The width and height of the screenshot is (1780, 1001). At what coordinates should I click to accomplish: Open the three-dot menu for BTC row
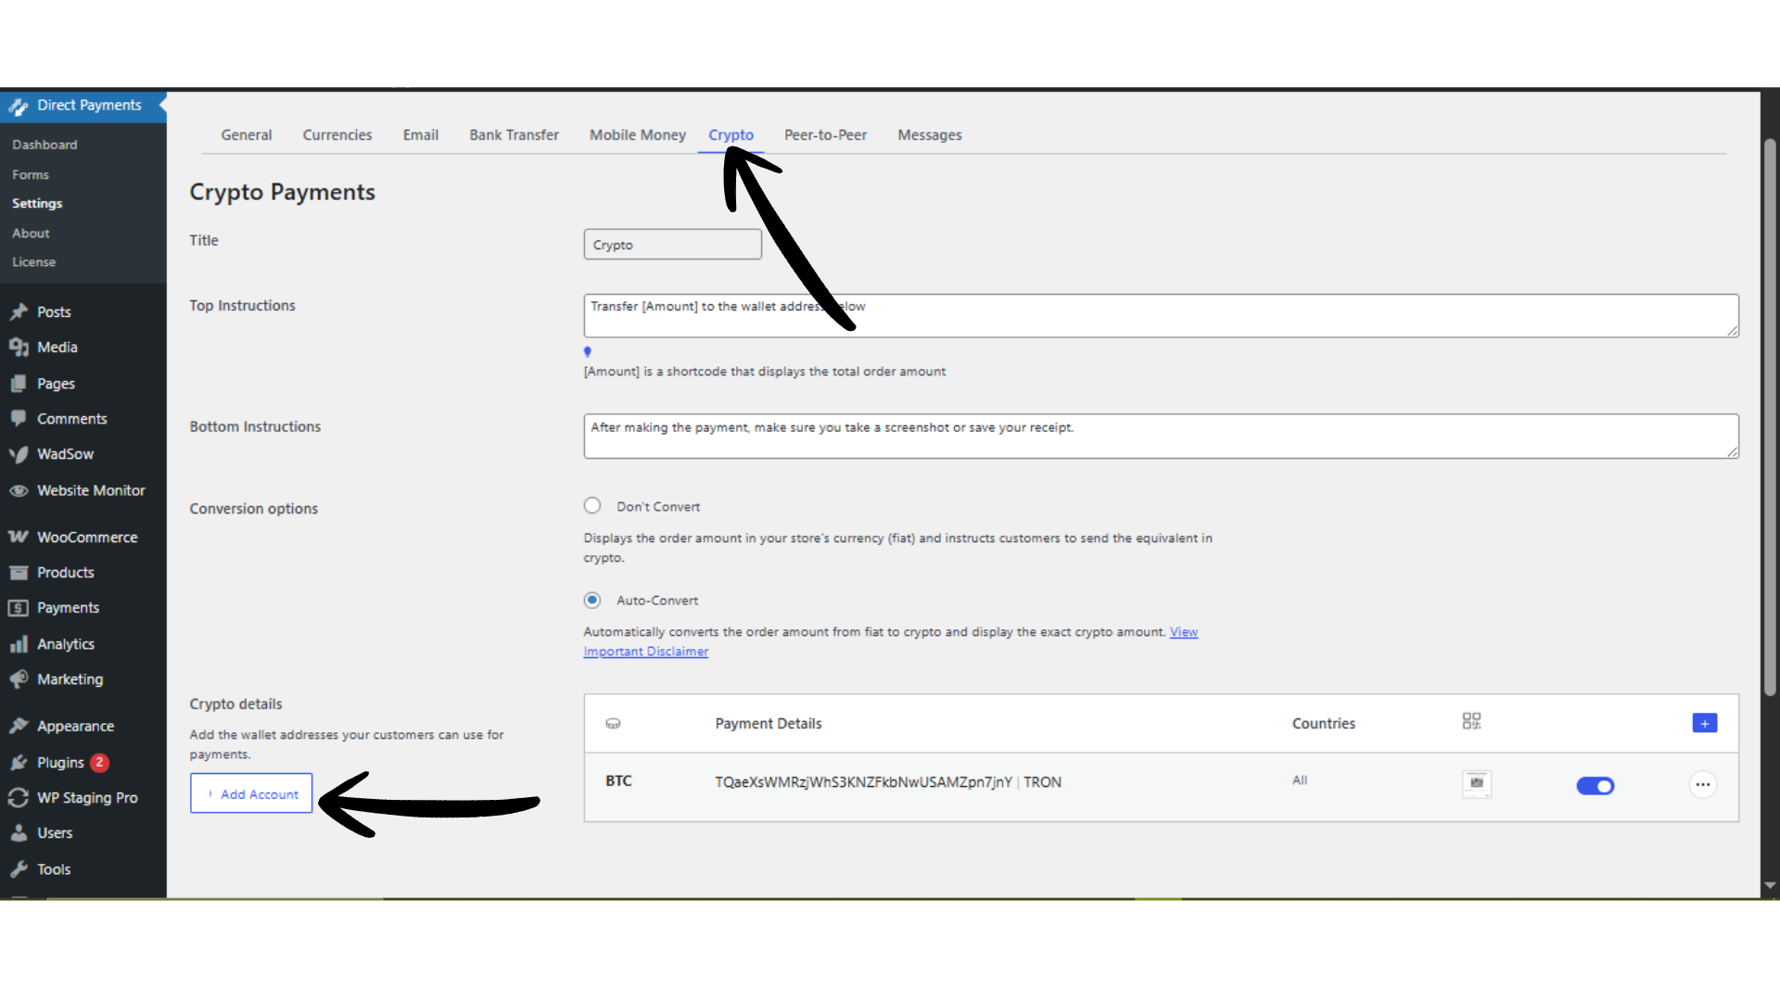coord(1702,785)
